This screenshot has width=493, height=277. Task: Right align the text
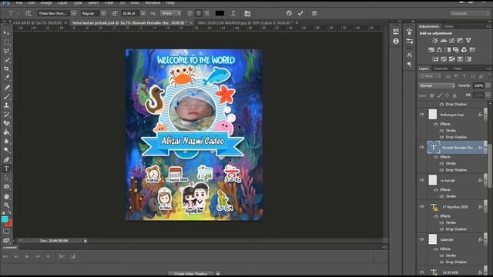point(206,13)
